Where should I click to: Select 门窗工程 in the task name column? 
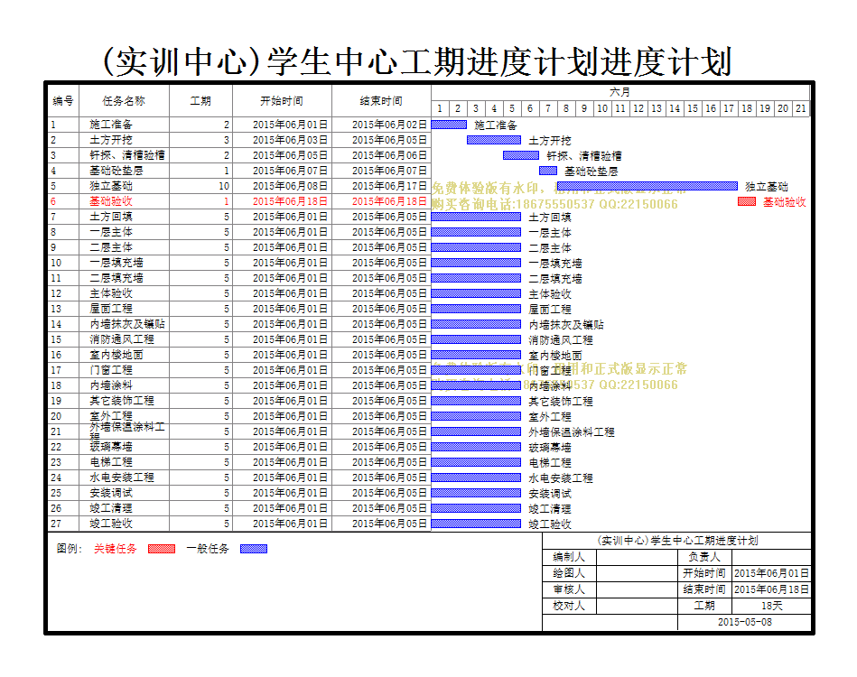(x=111, y=370)
